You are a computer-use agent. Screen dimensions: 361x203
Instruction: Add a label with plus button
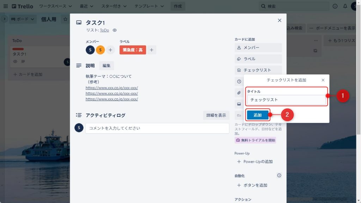click(152, 50)
